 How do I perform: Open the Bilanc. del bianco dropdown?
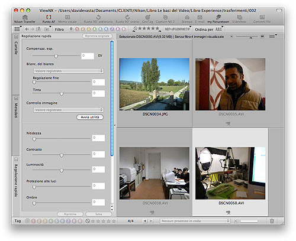coord(69,71)
